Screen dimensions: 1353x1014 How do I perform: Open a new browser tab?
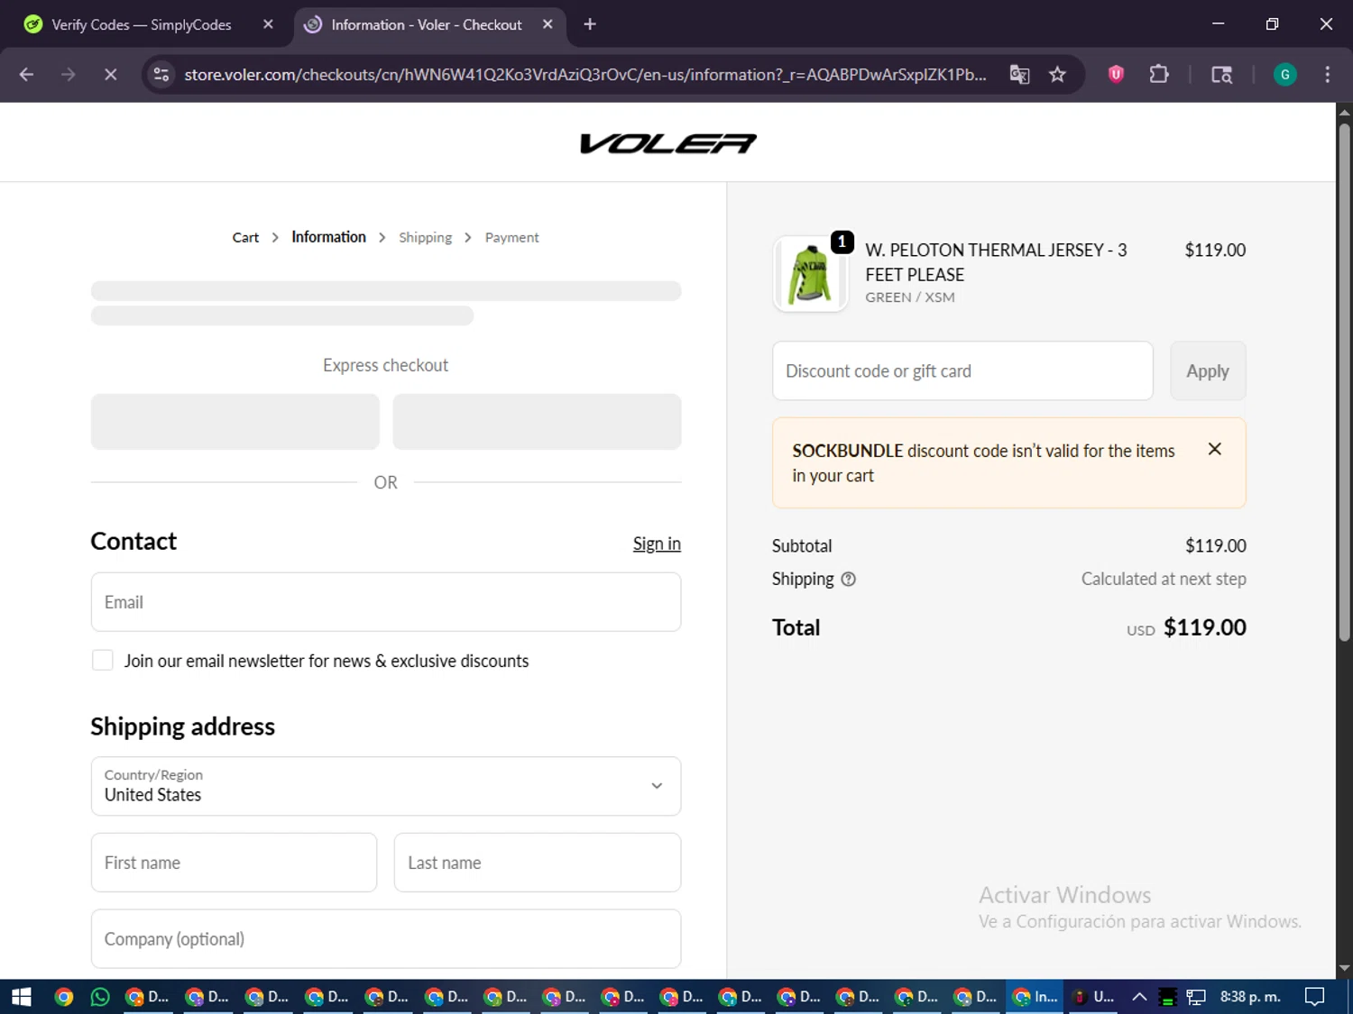pyautogui.click(x=590, y=24)
